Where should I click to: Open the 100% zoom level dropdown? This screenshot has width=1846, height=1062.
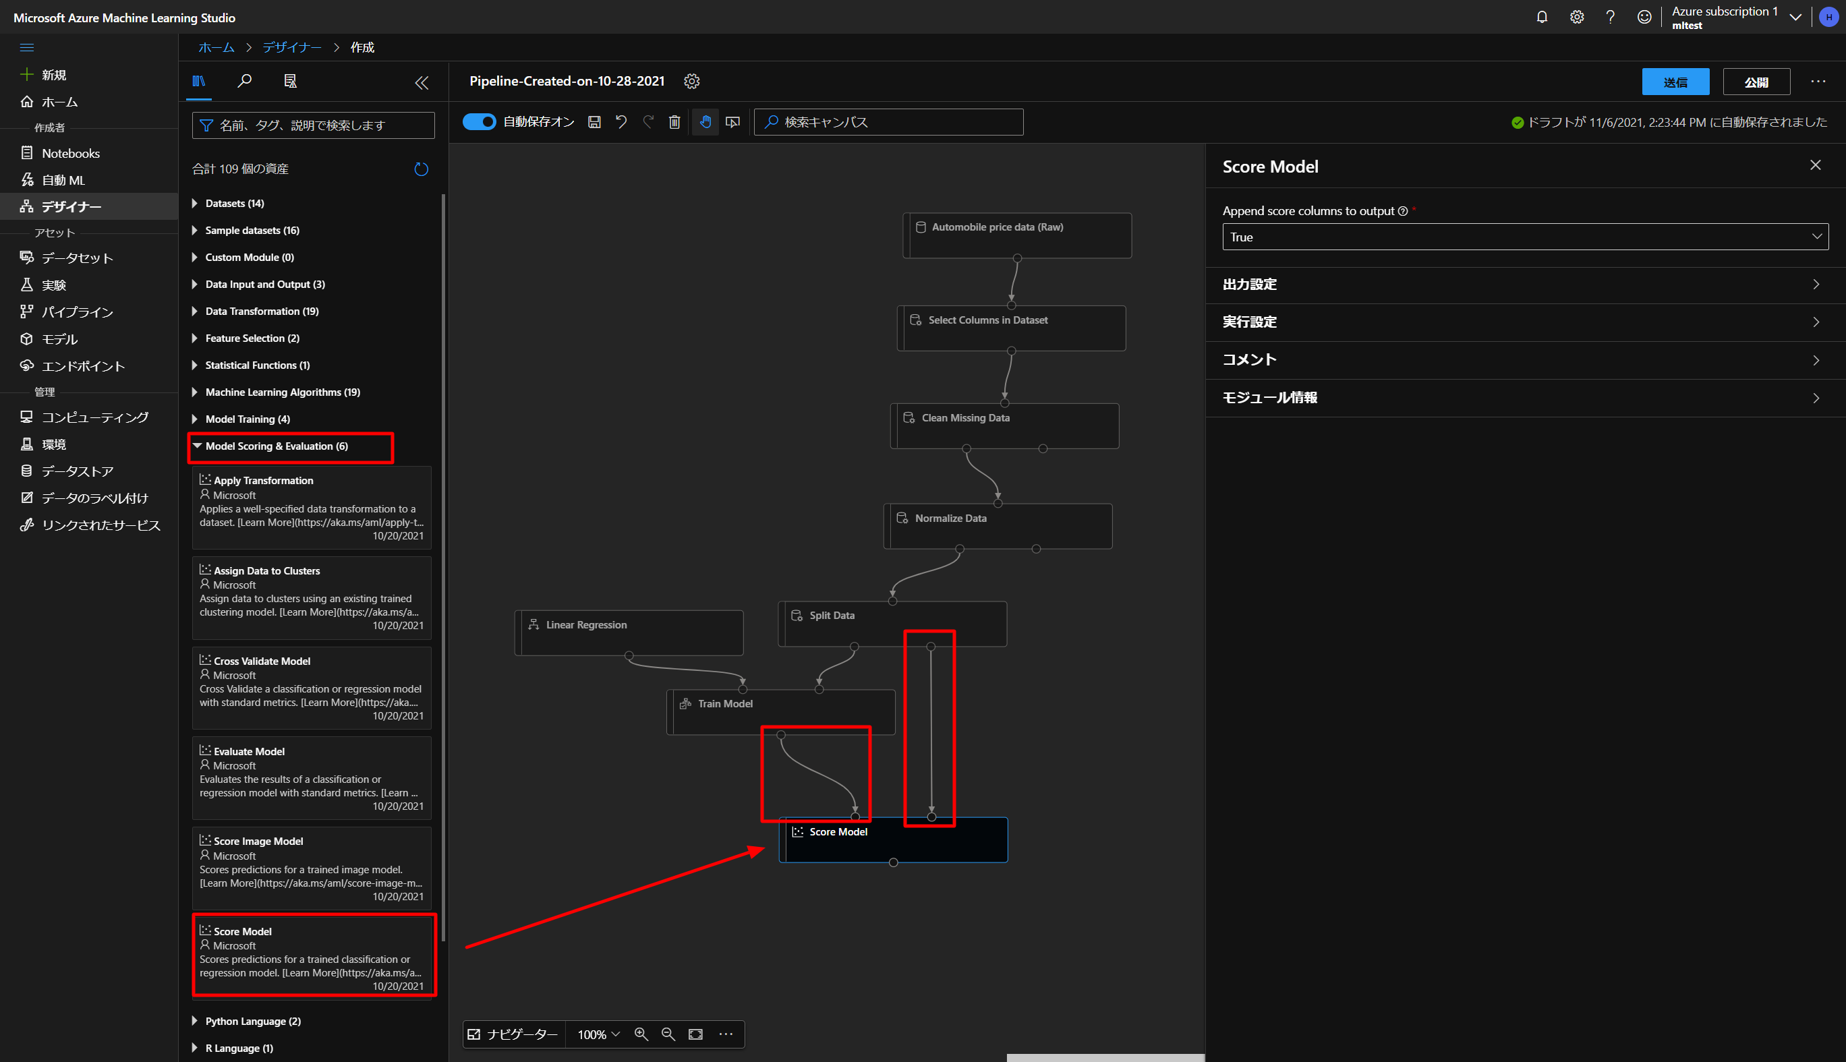point(598,1034)
